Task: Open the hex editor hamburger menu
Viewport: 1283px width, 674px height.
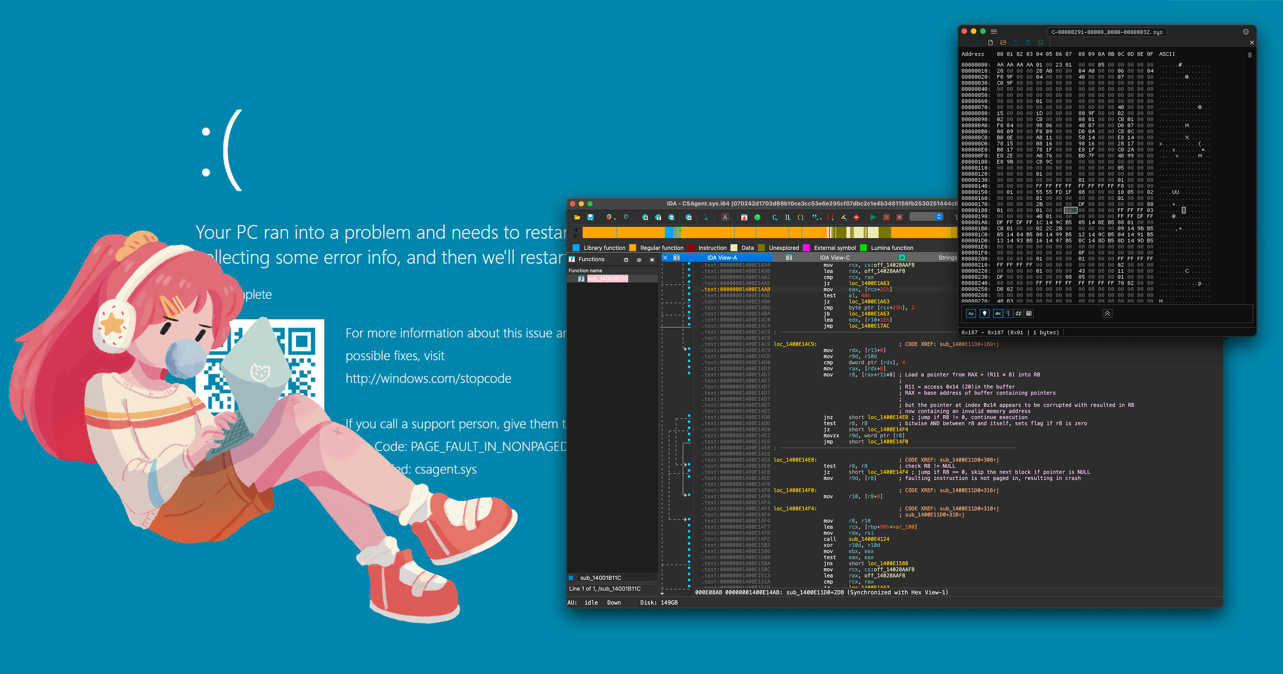Action: point(994,31)
